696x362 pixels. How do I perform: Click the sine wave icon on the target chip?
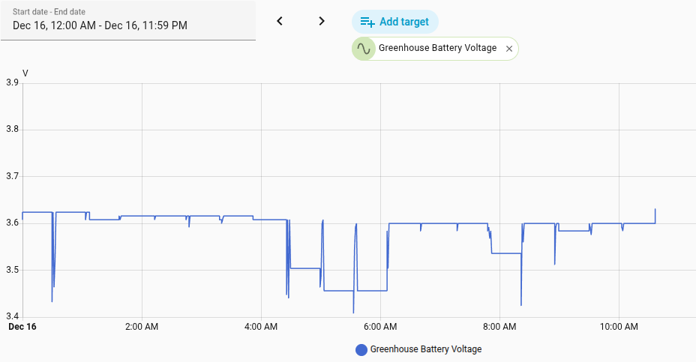[x=364, y=49]
